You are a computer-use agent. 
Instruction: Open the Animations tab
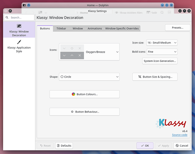[x=95, y=29]
